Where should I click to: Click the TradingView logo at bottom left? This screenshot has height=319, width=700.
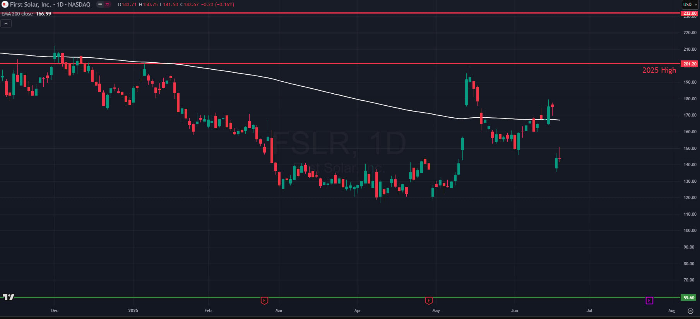8,297
